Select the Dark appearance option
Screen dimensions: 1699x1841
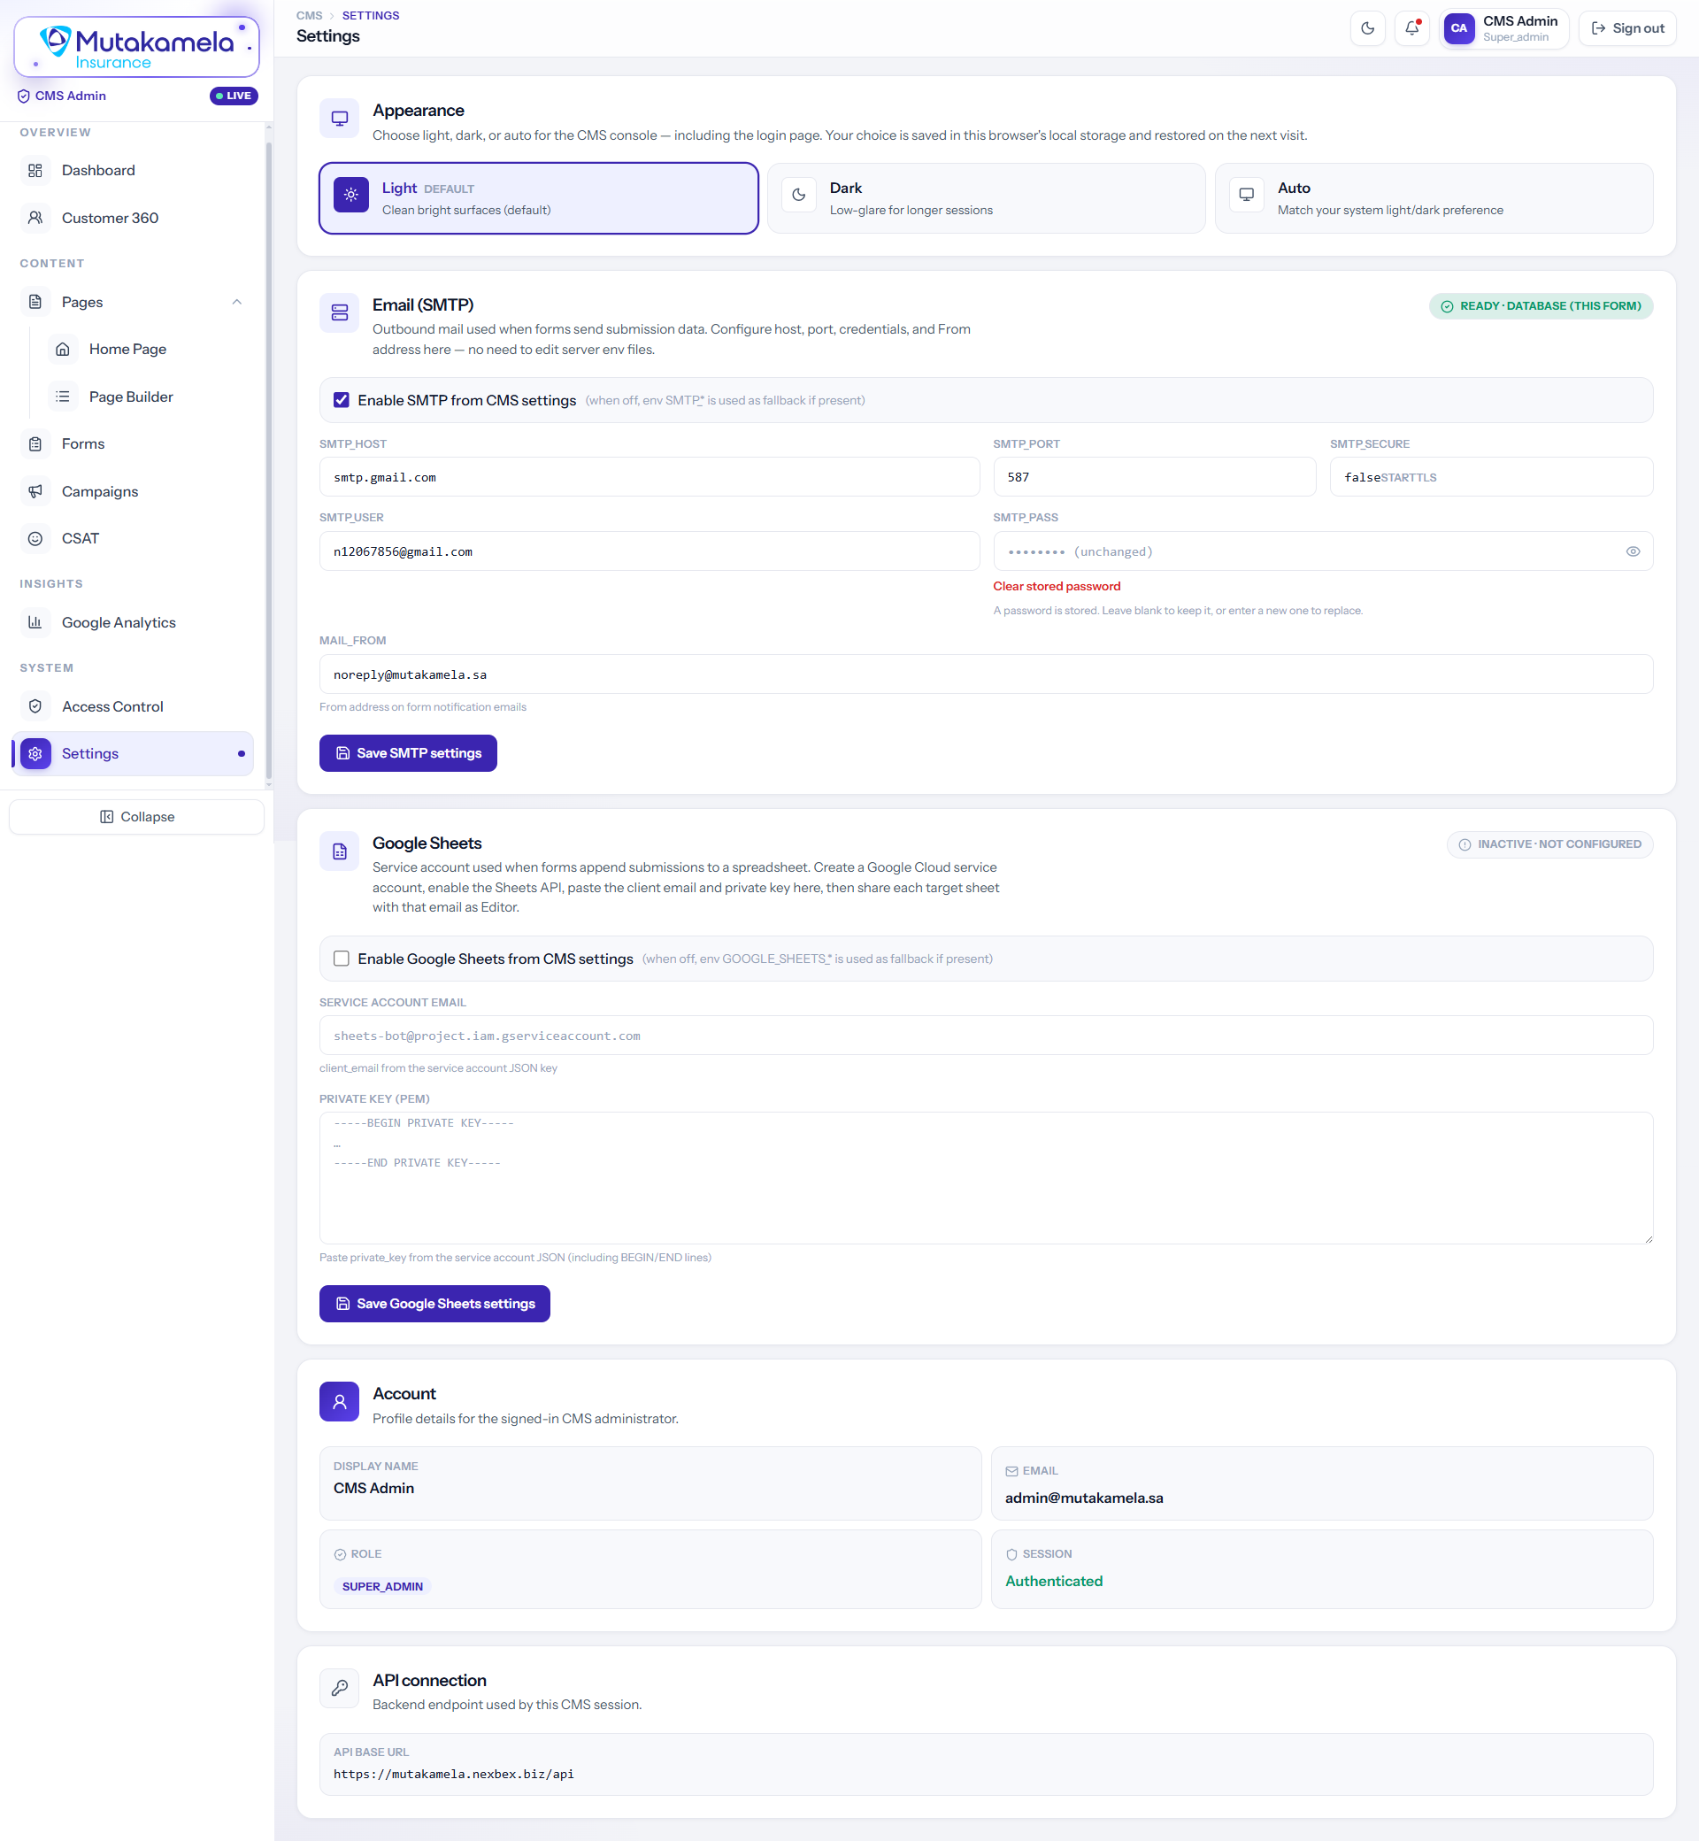[986, 198]
